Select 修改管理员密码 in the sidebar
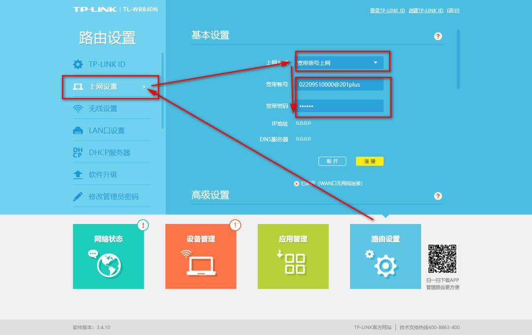 (111, 196)
